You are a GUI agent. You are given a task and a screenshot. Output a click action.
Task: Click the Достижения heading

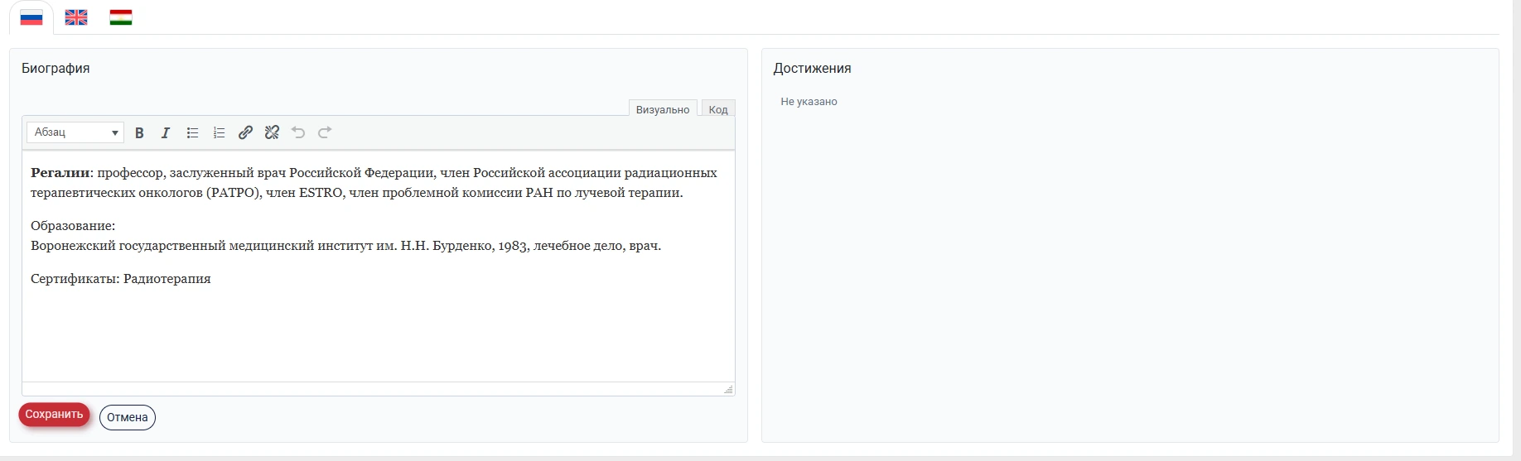click(812, 69)
